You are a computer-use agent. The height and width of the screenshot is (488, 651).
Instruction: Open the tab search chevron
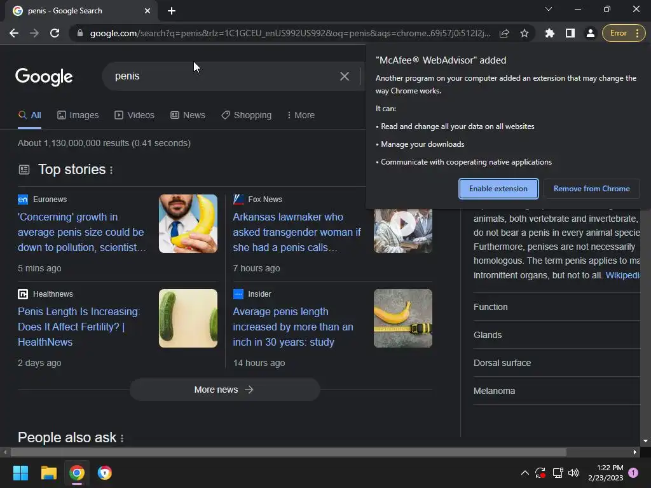pyautogui.click(x=549, y=9)
